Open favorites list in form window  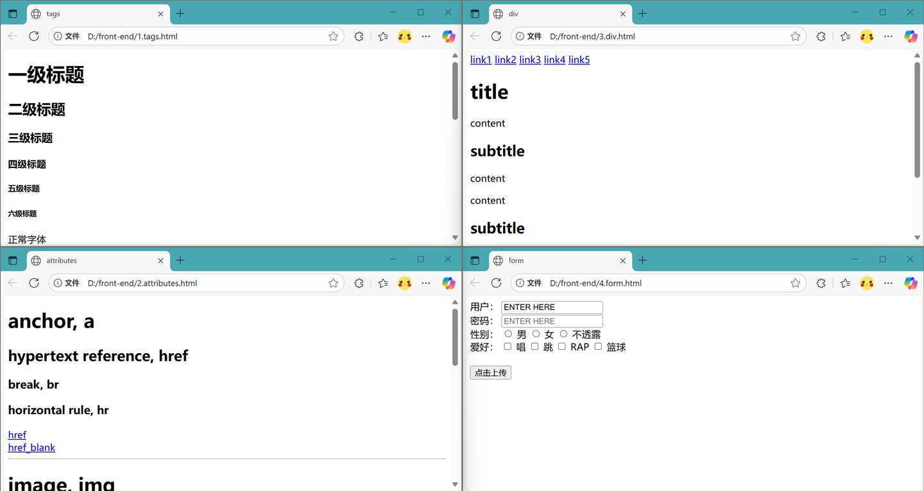pos(845,283)
